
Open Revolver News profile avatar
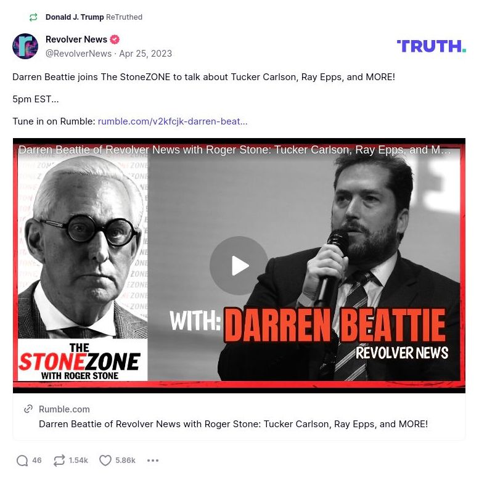click(25, 46)
